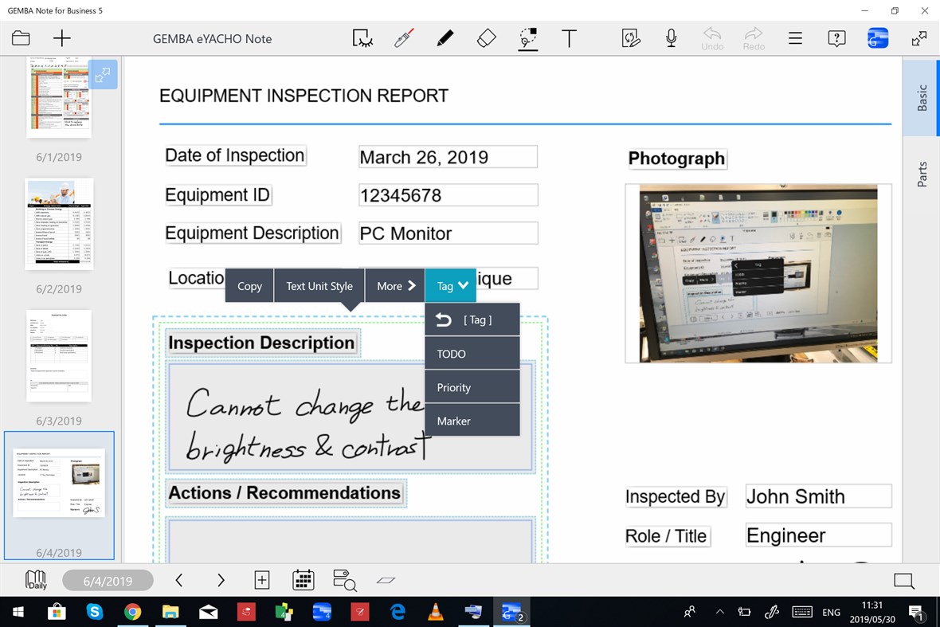Image resolution: width=940 pixels, height=627 pixels.
Task: Open the calendar page picker
Action: [x=304, y=581]
